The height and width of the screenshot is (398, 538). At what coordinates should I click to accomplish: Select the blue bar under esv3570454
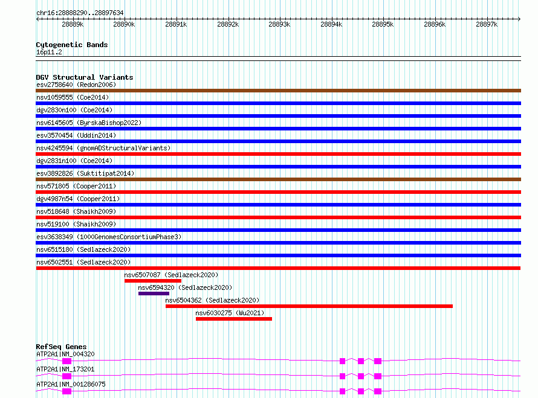click(x=278, y=141)
